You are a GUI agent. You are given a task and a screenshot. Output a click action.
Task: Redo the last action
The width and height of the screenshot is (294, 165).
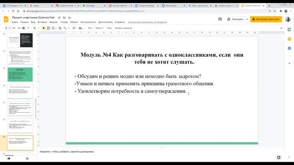coord(19,28)
